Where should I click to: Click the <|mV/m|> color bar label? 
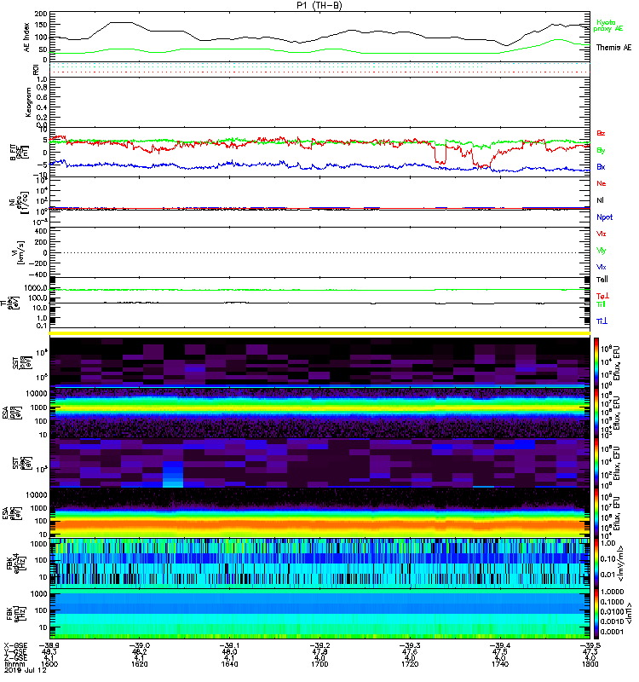click(x=622, y=564)
